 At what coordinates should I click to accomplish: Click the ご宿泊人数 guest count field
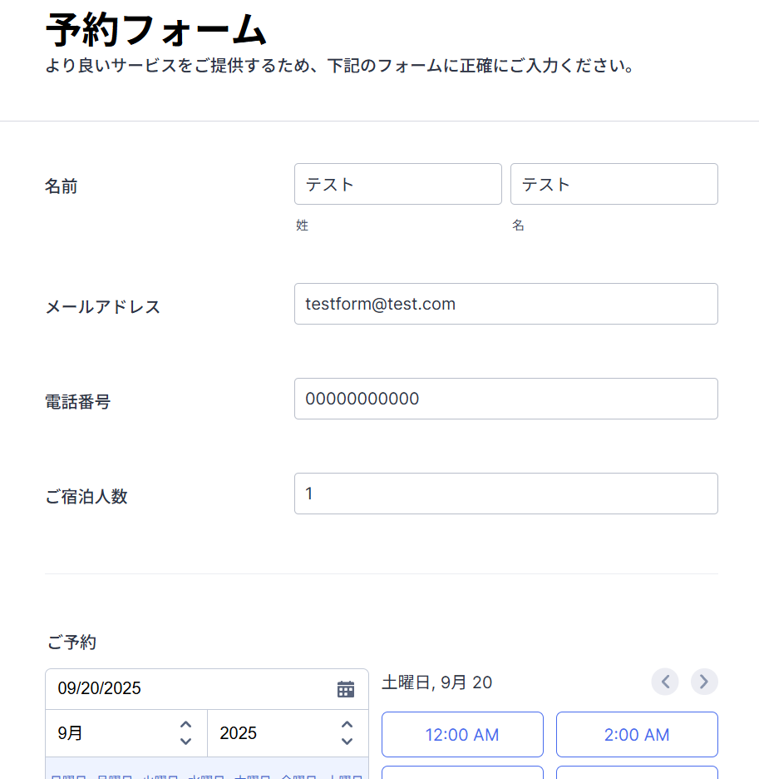tap(506, 494)
